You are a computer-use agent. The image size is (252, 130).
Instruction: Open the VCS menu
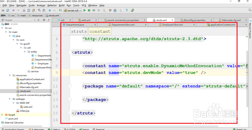click(84, 6)
